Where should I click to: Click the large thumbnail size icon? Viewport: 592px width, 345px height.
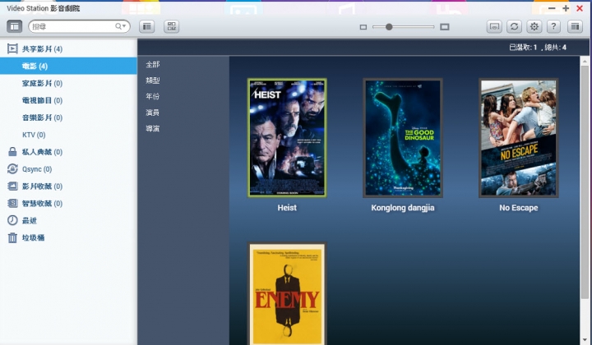click(445, 27)
